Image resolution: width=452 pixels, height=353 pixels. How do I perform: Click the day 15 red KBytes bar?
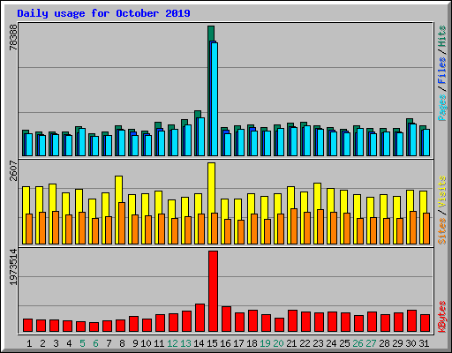pyautogui.click(x=213, y=291)
